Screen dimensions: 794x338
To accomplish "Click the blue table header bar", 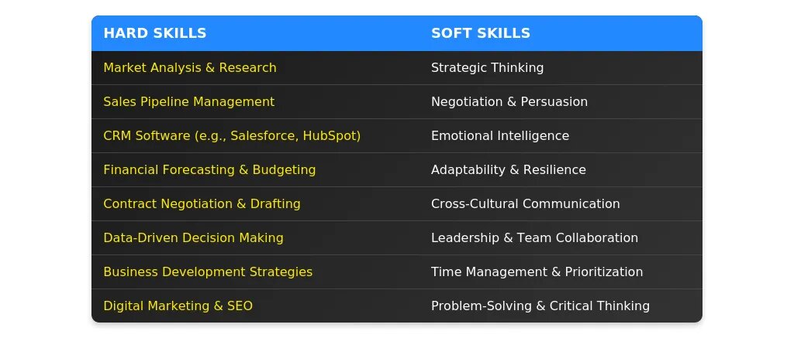I will pos(326,33).
